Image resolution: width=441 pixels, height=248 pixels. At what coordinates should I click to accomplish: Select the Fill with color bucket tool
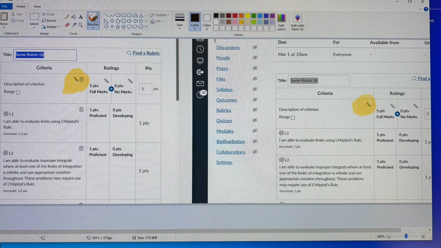click(x=73, y=17)
